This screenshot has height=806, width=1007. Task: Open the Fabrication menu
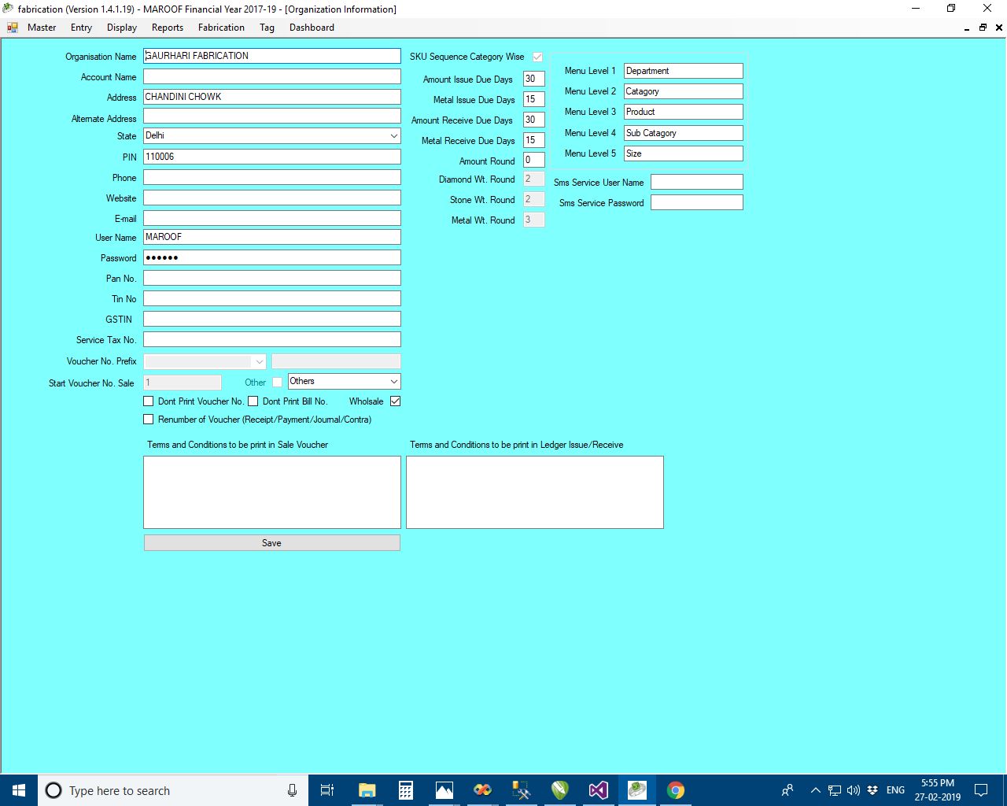click(x=221, y=28)
